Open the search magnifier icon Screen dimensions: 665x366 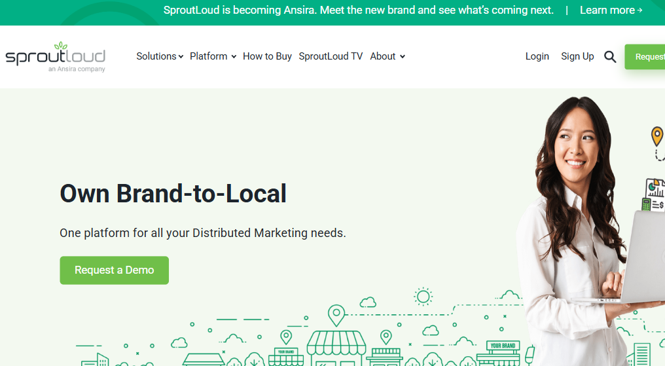tap(610, 56)
